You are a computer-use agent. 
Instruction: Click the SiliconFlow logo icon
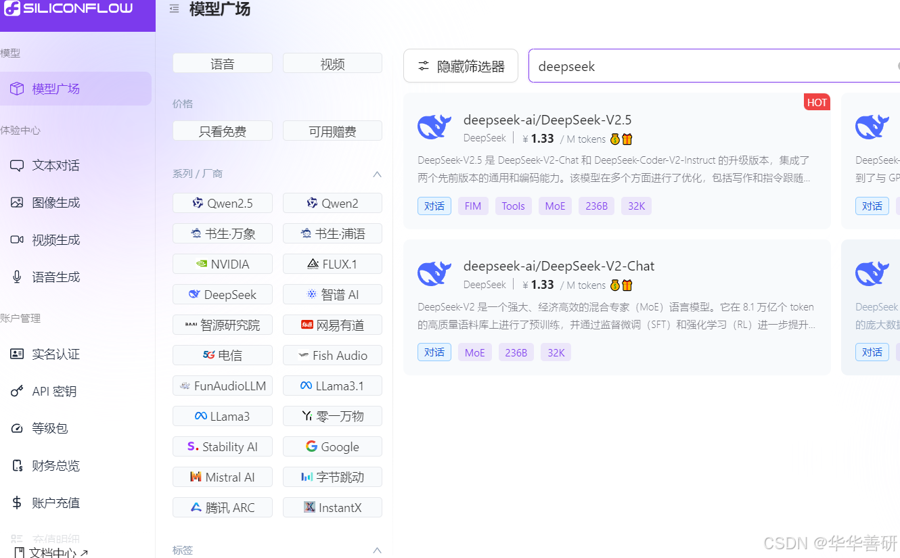click(12, 9)
